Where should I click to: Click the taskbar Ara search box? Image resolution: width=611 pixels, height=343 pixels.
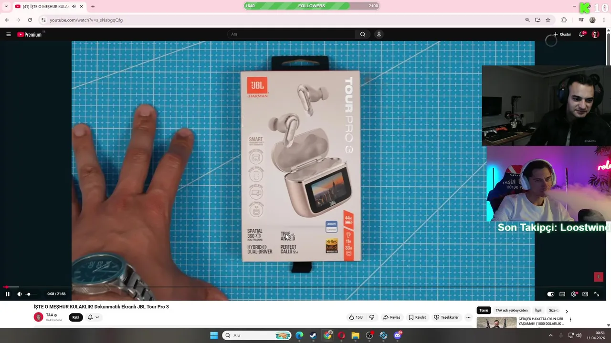(x=258, y=335)
